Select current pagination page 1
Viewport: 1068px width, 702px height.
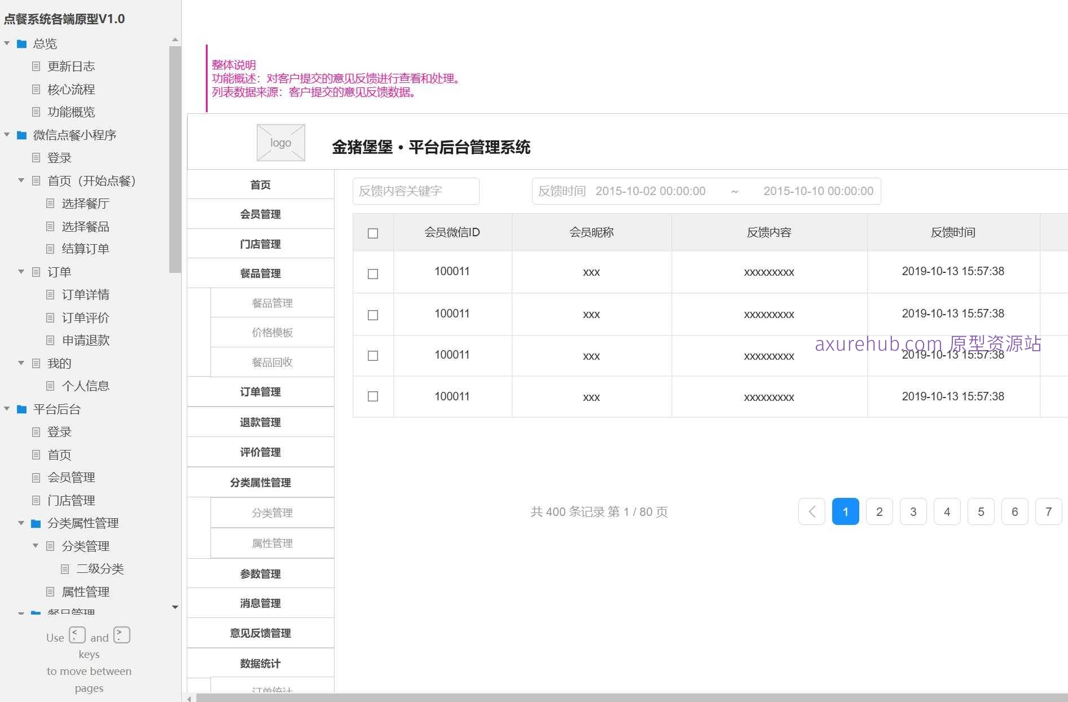coord(846,511)
